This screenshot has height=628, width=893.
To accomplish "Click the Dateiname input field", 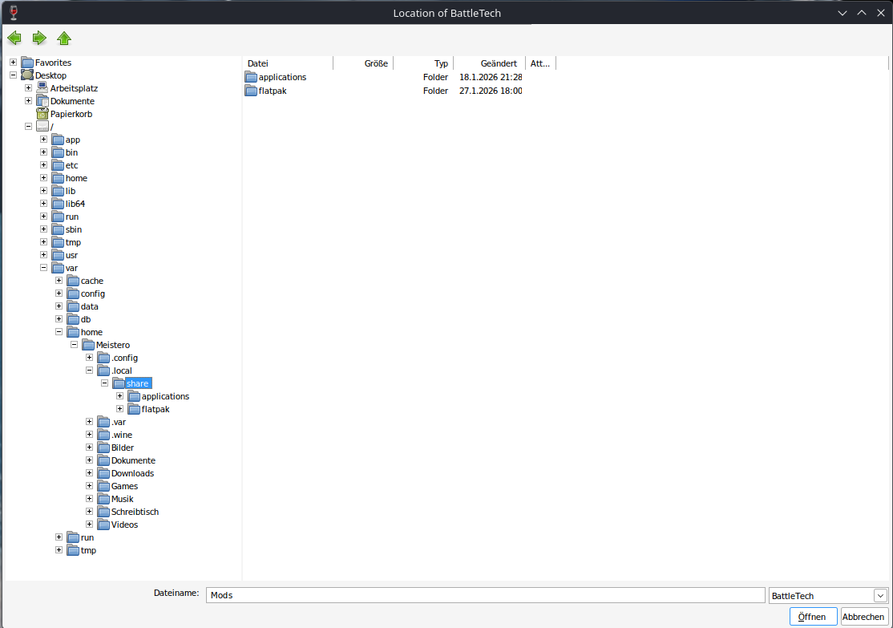I will (485, 595).
